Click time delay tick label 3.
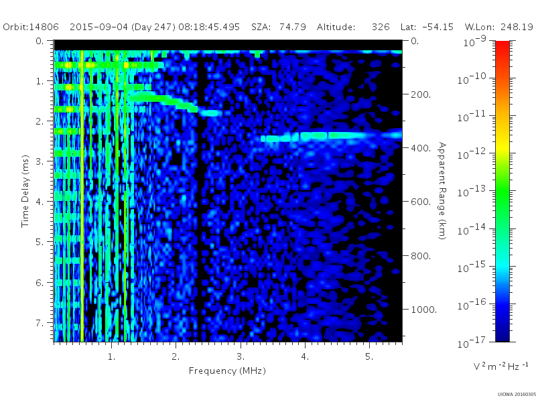Viewport: 536px width, 402px height. [x=40, y=161]
